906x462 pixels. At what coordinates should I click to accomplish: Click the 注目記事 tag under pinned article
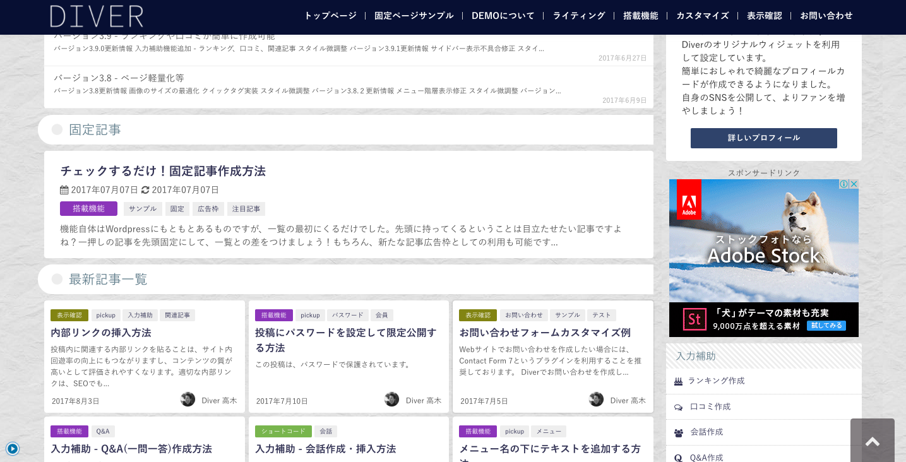click(246, 209)
